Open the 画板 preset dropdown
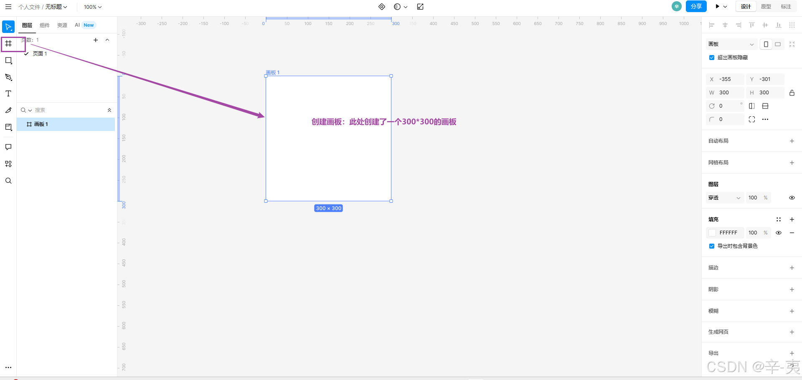Screen dimensions: 802x380 [731, 44]
